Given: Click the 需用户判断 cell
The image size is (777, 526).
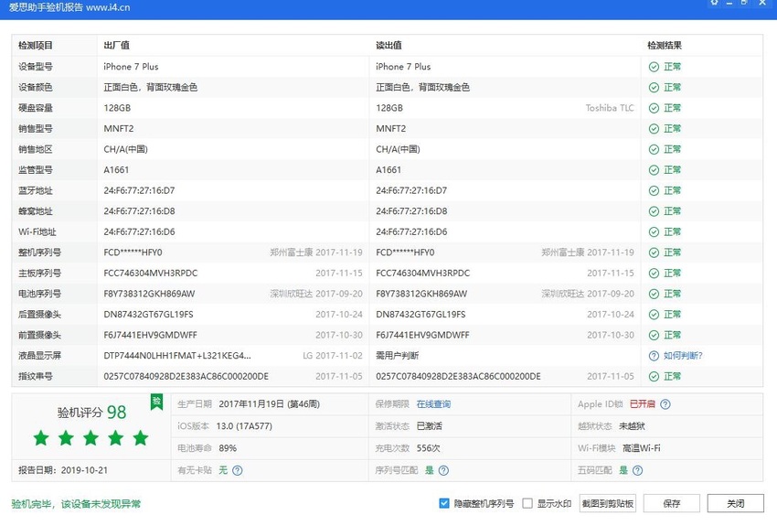Looking at the screenshot, I should coord(397,356).
